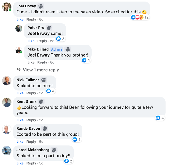Reply to Jared Maidenberg's comment

pyautogui.click(x=31, y=163)
